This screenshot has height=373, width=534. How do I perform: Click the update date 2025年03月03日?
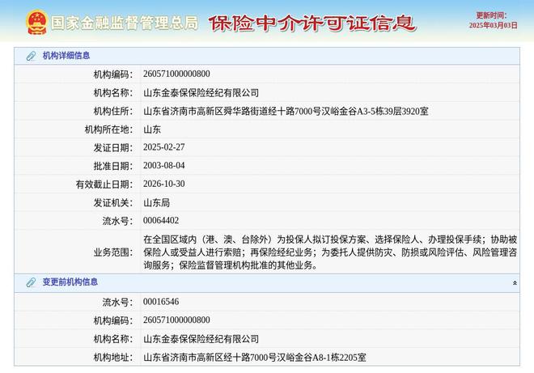pyautogui.click(x=493, y=26)
